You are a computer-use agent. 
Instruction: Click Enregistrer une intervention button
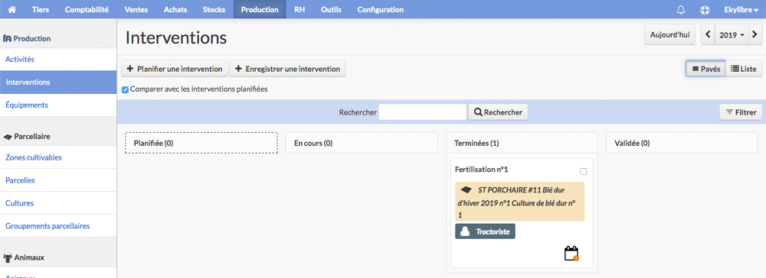point(288,69)
